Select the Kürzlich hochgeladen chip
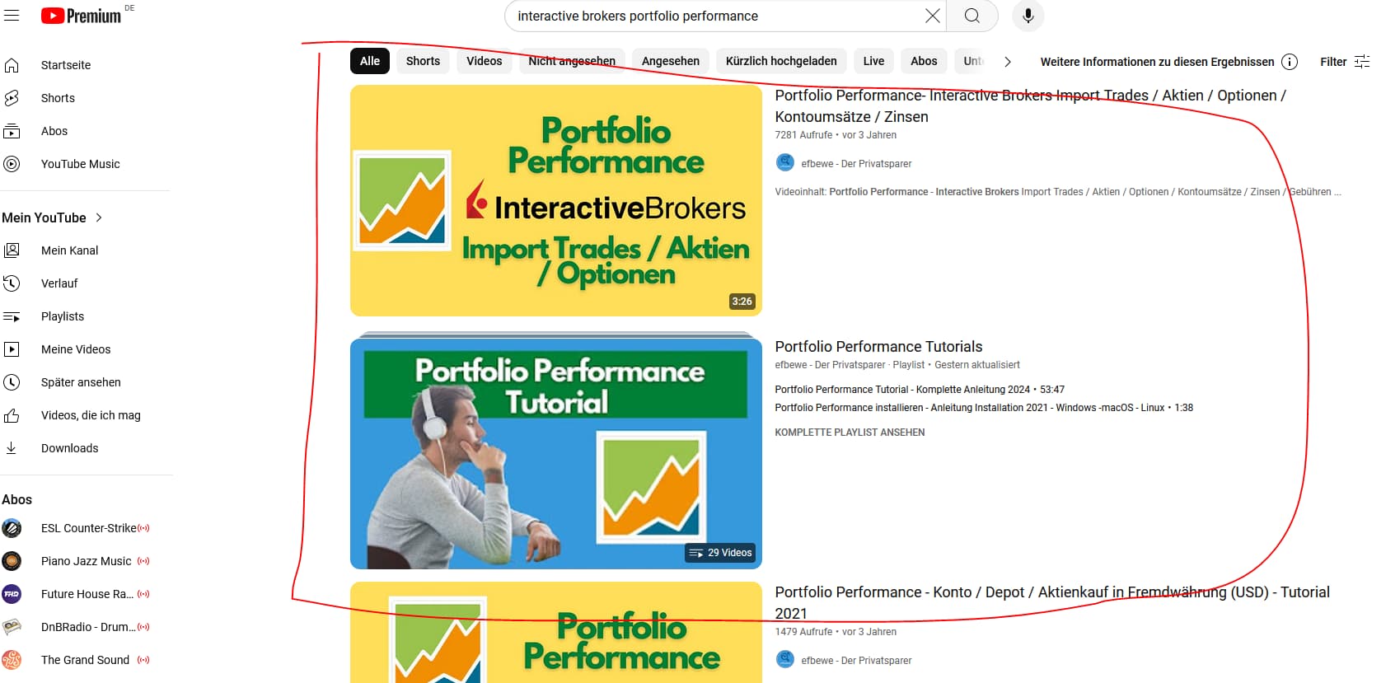Image resolution: width=1400 pixels, height=683 pixels. (x=781, y=61)
